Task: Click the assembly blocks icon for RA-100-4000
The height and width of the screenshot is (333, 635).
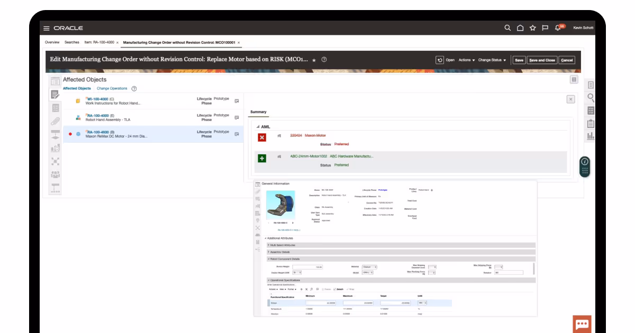Action: tap(78, 117)
